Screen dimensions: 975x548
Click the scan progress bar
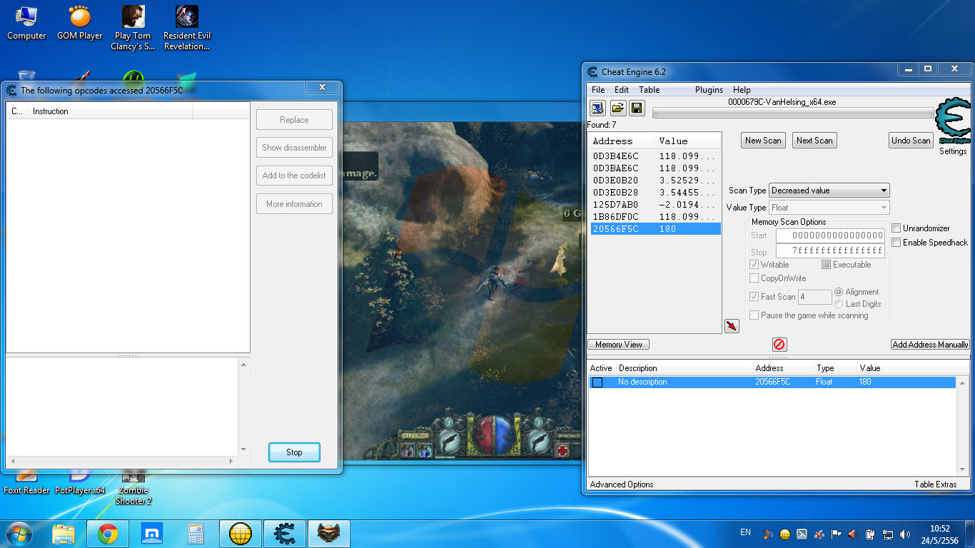click(792, 113)
